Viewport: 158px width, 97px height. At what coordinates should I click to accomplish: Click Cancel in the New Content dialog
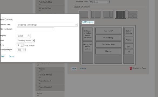(12, 56)
